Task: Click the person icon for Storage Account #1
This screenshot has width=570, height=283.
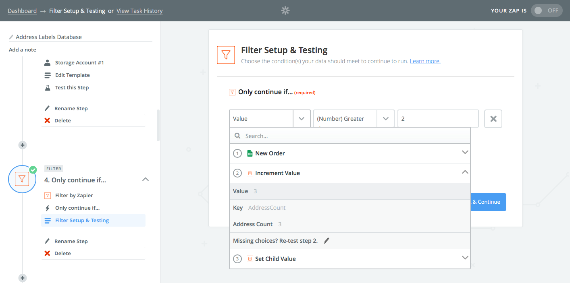Action: click(x=48, y=62)
